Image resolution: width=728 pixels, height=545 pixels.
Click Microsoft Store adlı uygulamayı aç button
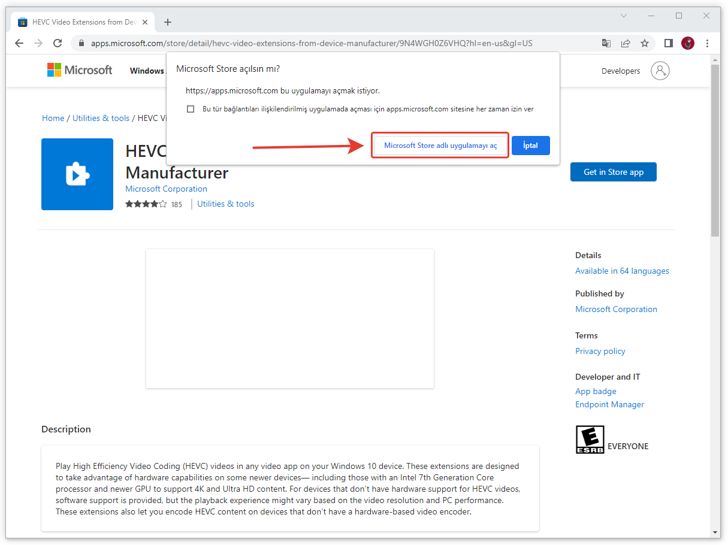click(x=440, y=146)
